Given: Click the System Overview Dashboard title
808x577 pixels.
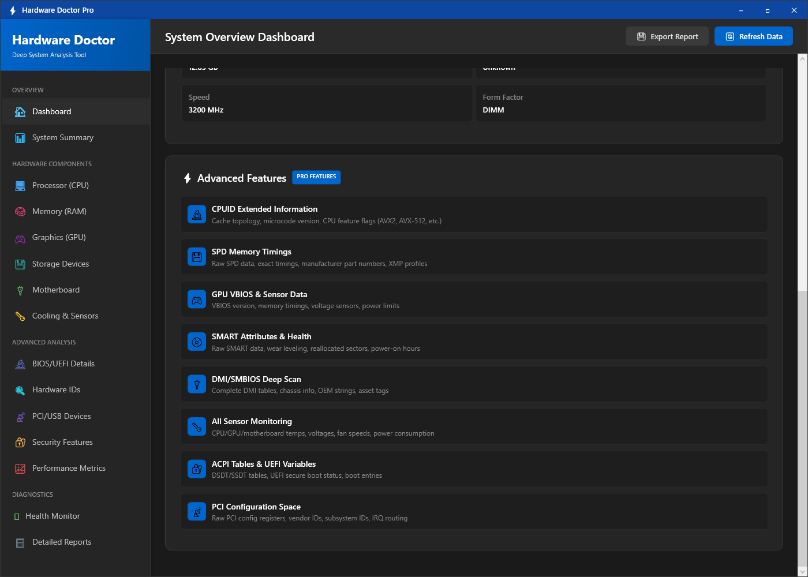Looking at the screenshot, I should click(240, 37).
